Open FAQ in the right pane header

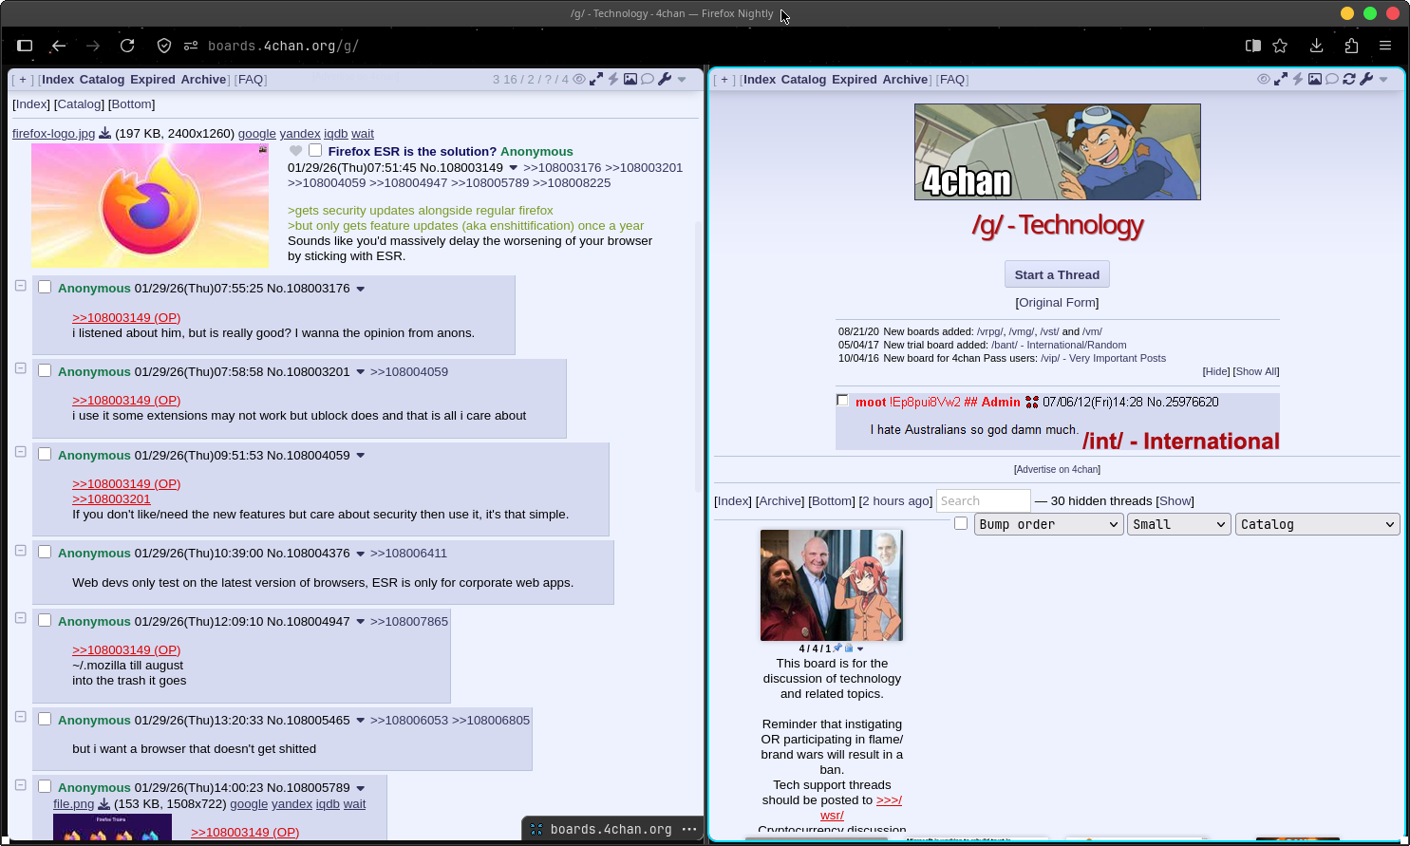[x=952, y=80]
